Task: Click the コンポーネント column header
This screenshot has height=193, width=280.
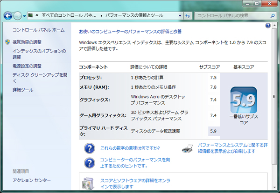Action: click(x=93, y=67)
